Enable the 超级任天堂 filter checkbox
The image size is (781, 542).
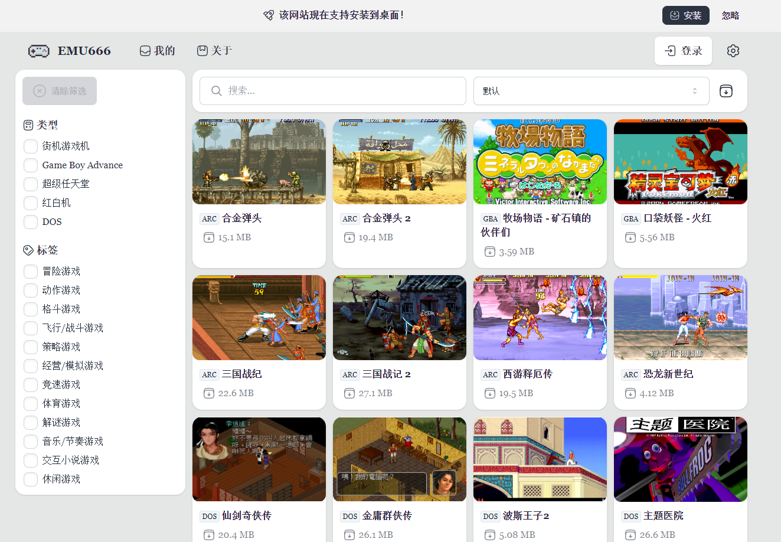tap(31, 184)
